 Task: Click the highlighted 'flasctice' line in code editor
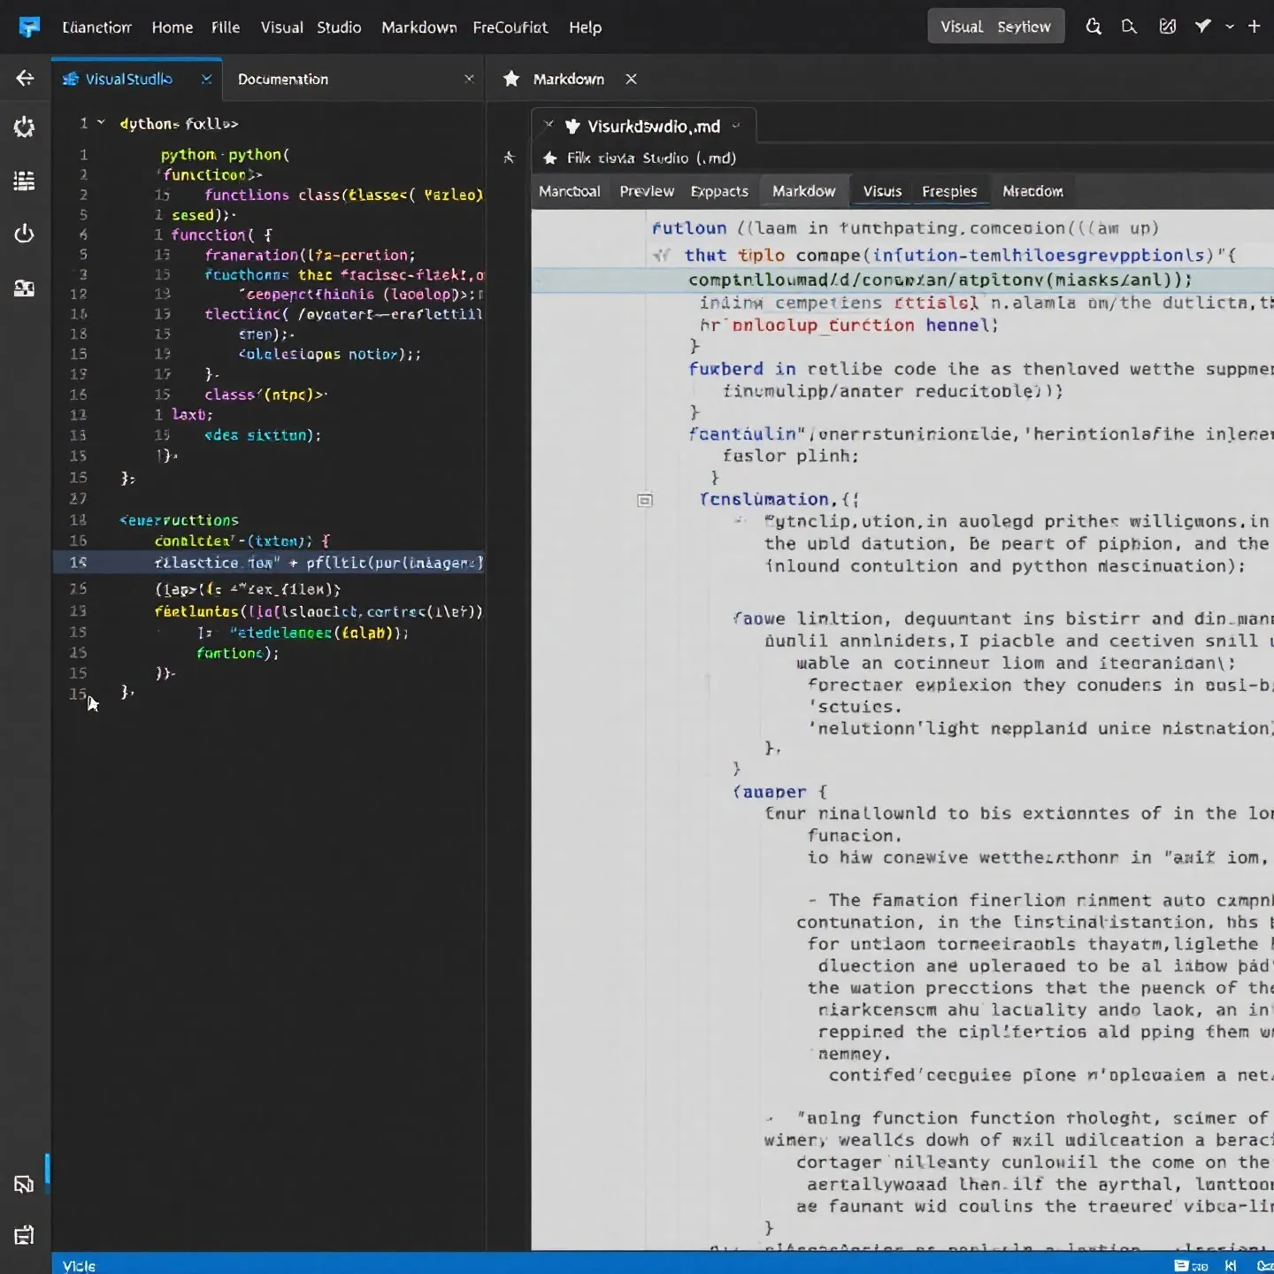click(269, 563)
